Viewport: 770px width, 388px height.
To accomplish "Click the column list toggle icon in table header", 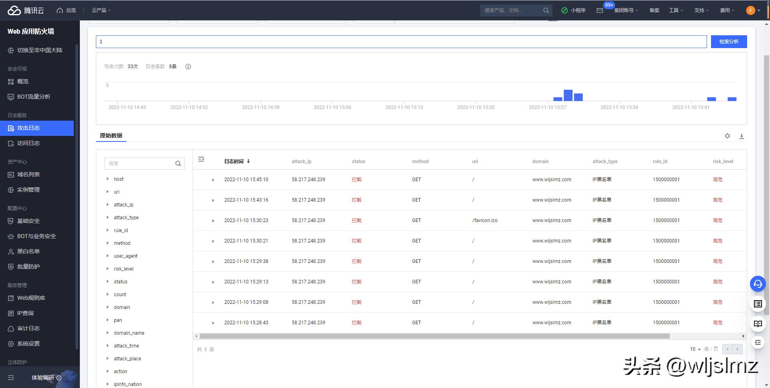I will point(201,160).
